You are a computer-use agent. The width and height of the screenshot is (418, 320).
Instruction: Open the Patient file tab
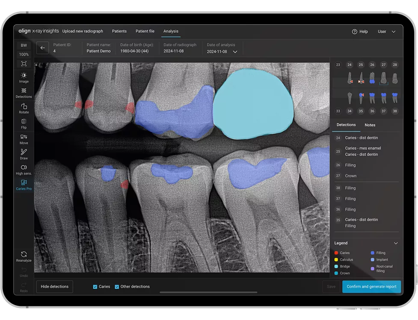[x=145, y=31]
